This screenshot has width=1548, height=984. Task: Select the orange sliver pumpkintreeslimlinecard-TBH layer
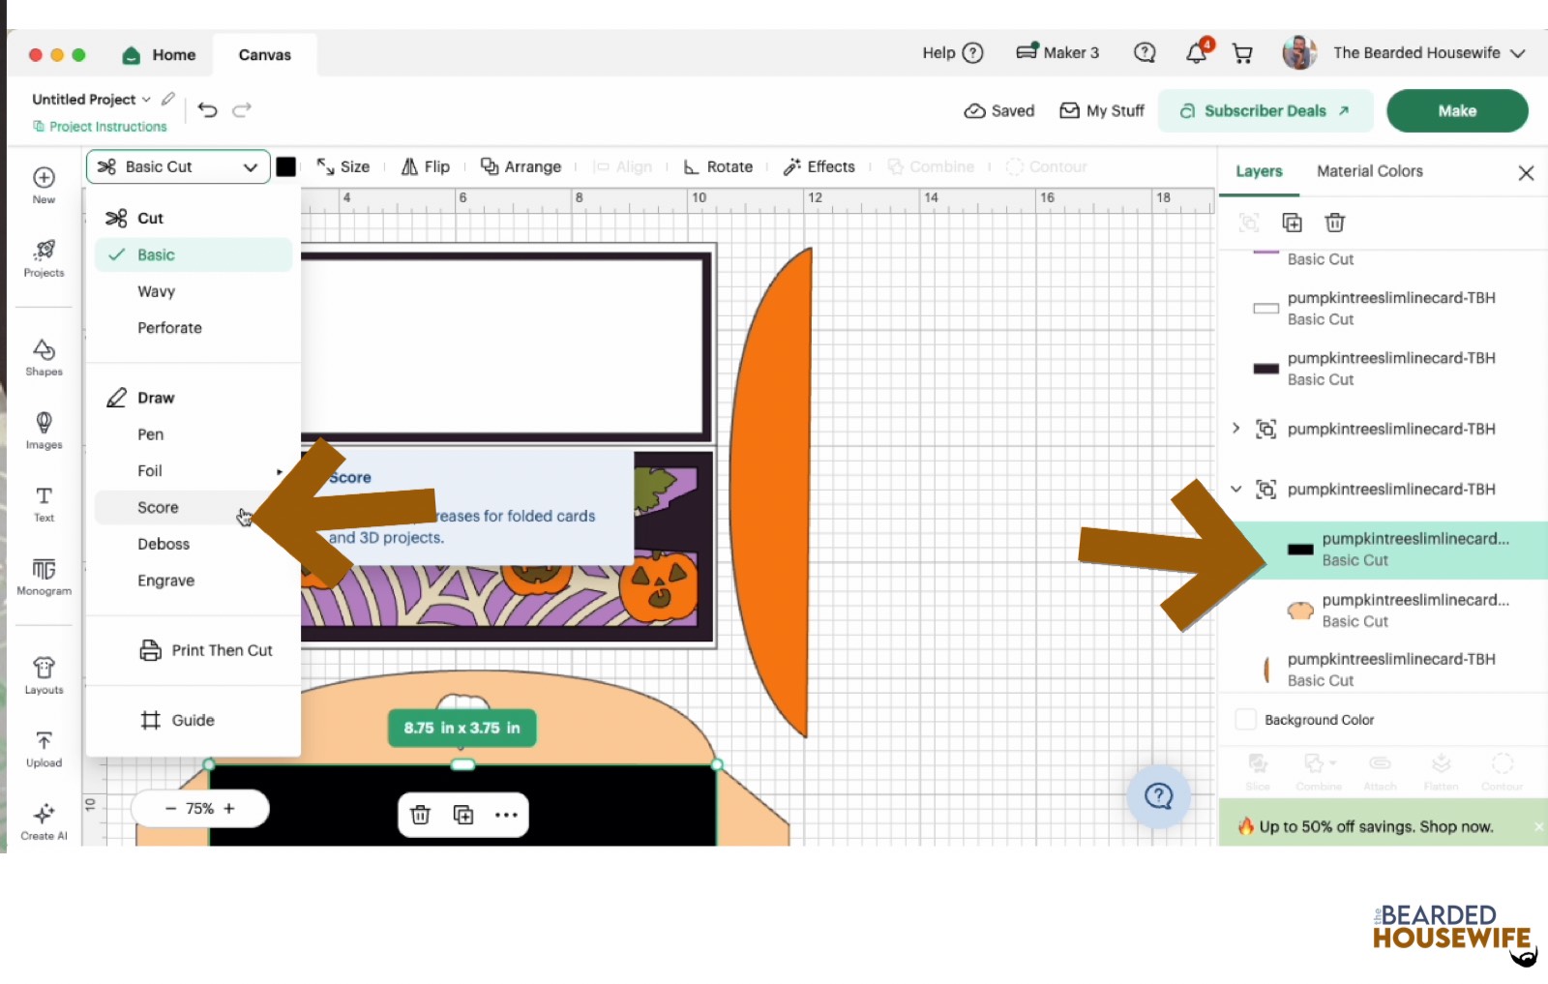click(1383, 670)
